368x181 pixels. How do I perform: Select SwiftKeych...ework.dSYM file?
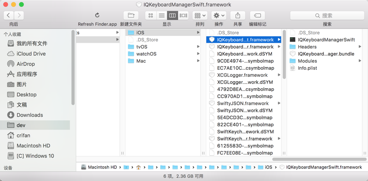[x=244, y=131]
